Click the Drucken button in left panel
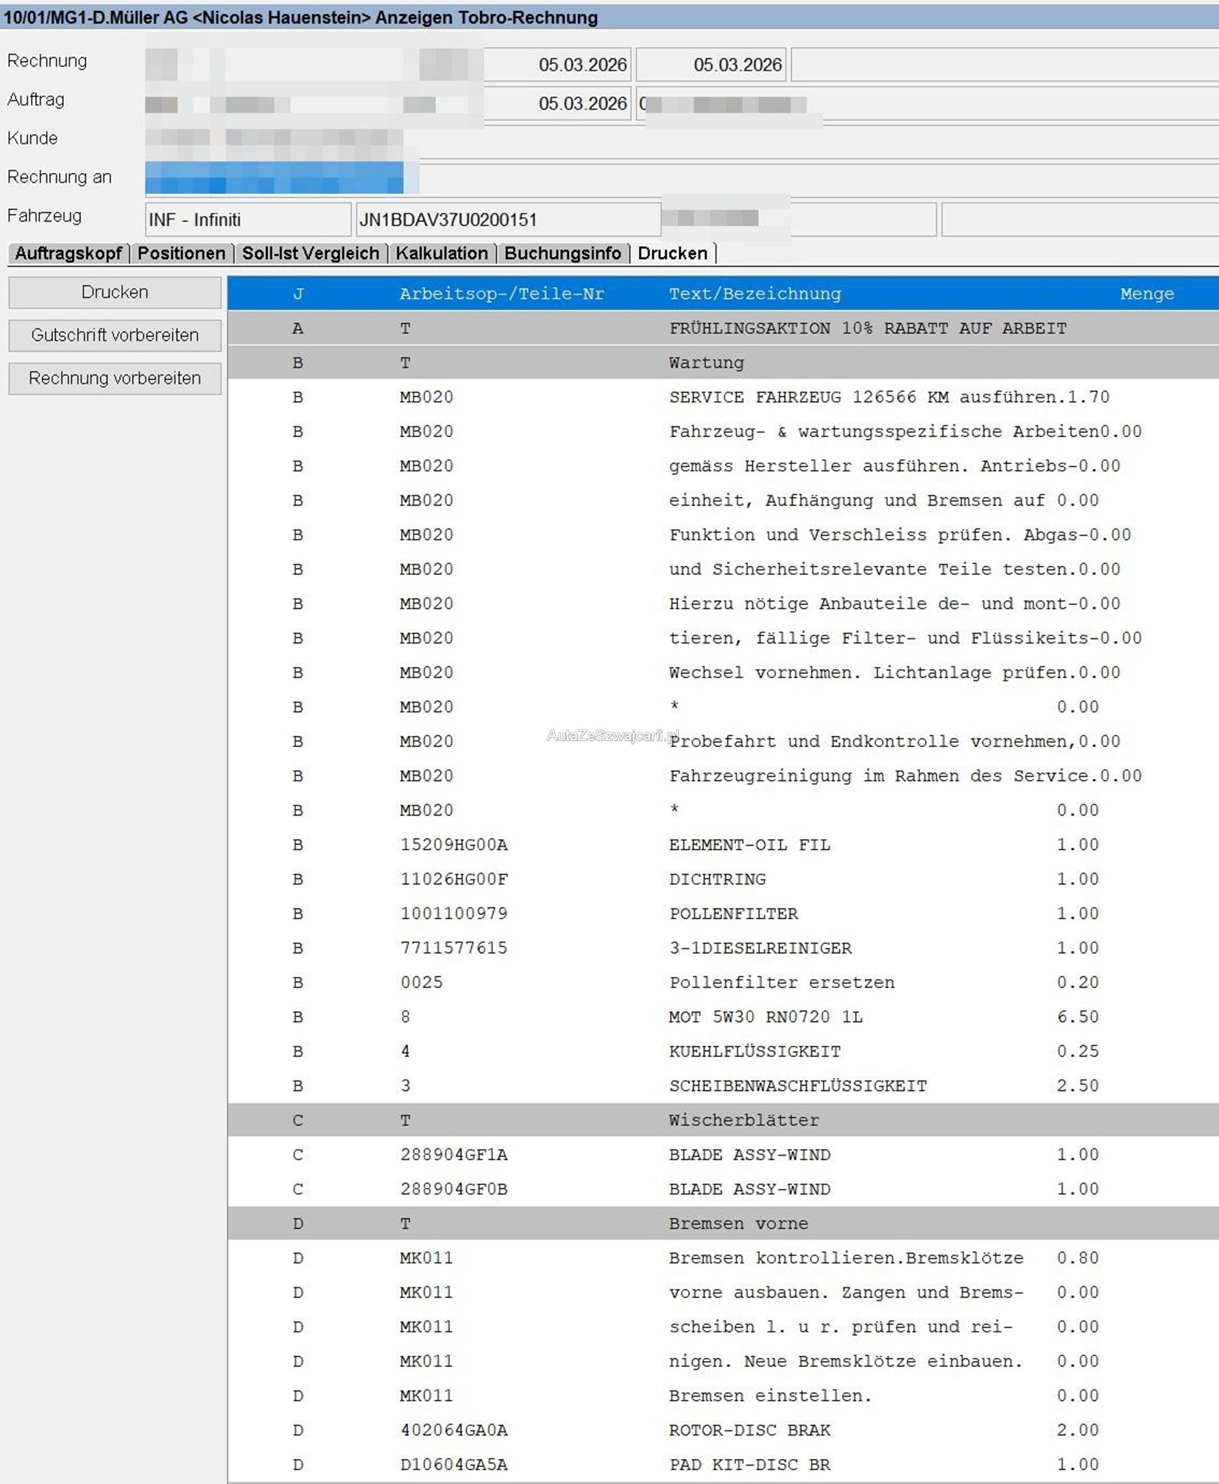 (115, 292)
